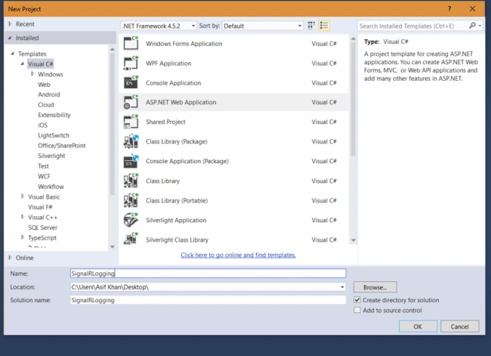Collapse the Installed section

click(10, 38)
